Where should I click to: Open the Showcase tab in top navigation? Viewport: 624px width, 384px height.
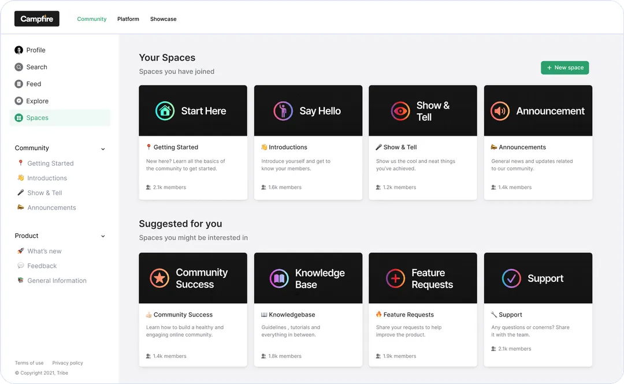[163, 18]
